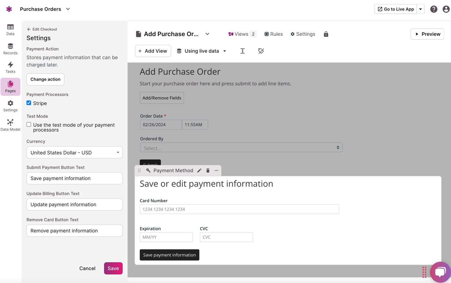
Task: Click the page lock icon
Action: (326, 34)
